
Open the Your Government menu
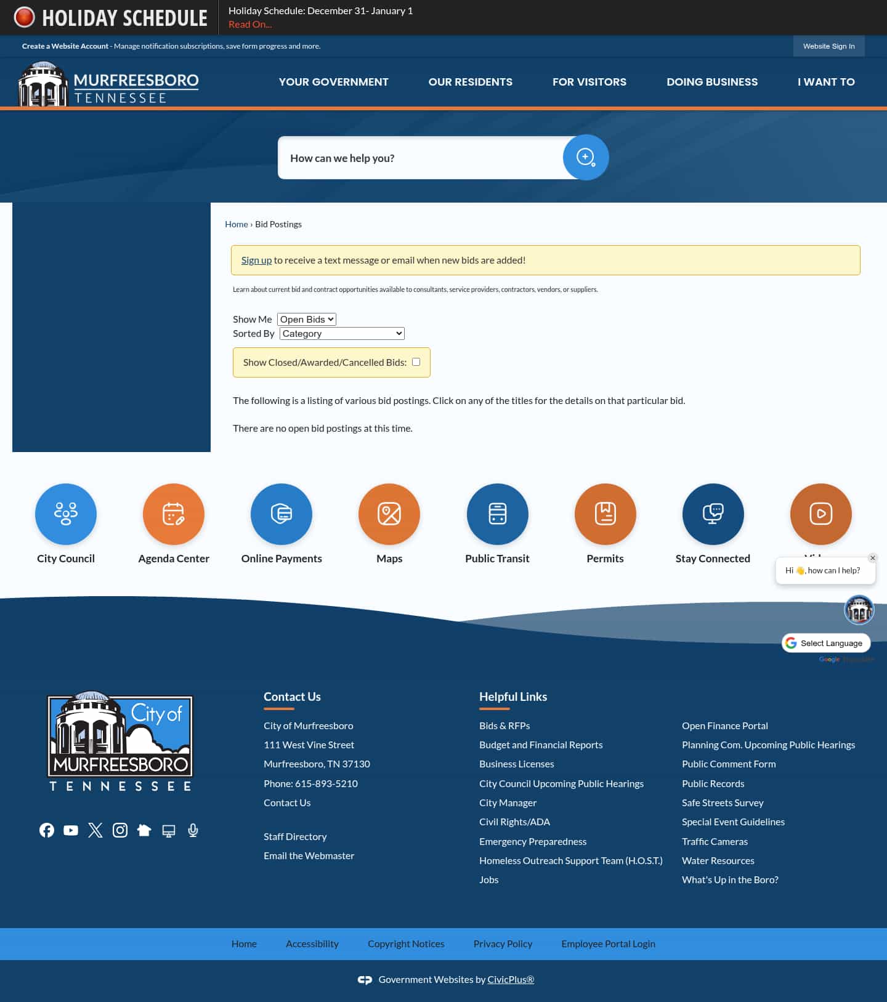[x=333, y=82]
